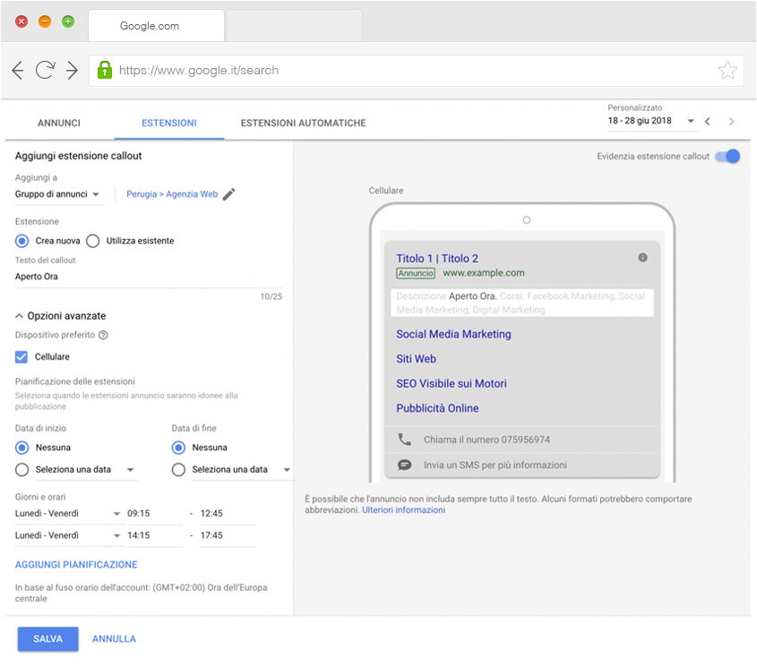Click the green Annuncio badge in preview
The width and height of the screenshot is (757, 666).
coord(416,273)
